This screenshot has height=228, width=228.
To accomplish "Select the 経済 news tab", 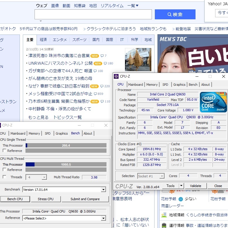I will 43,40.
